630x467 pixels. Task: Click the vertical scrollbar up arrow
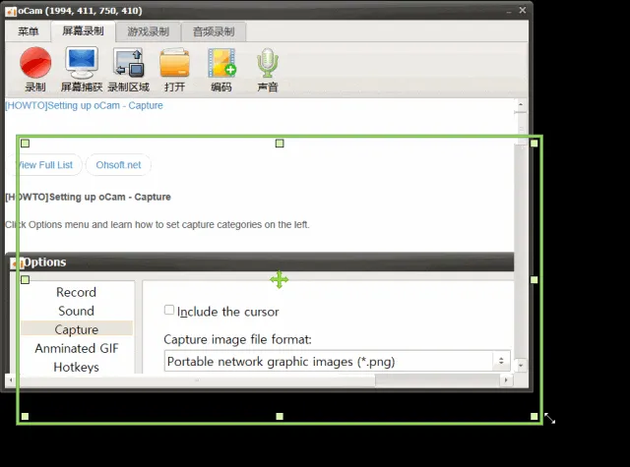521,105
